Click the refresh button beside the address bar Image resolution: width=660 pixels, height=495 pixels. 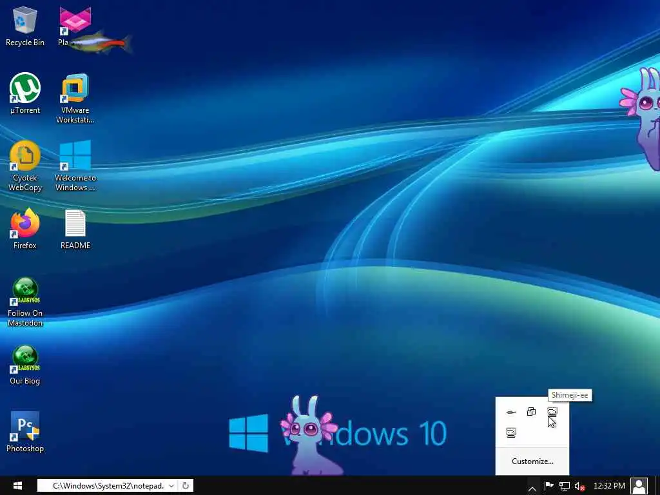click(x=186, y=486)
